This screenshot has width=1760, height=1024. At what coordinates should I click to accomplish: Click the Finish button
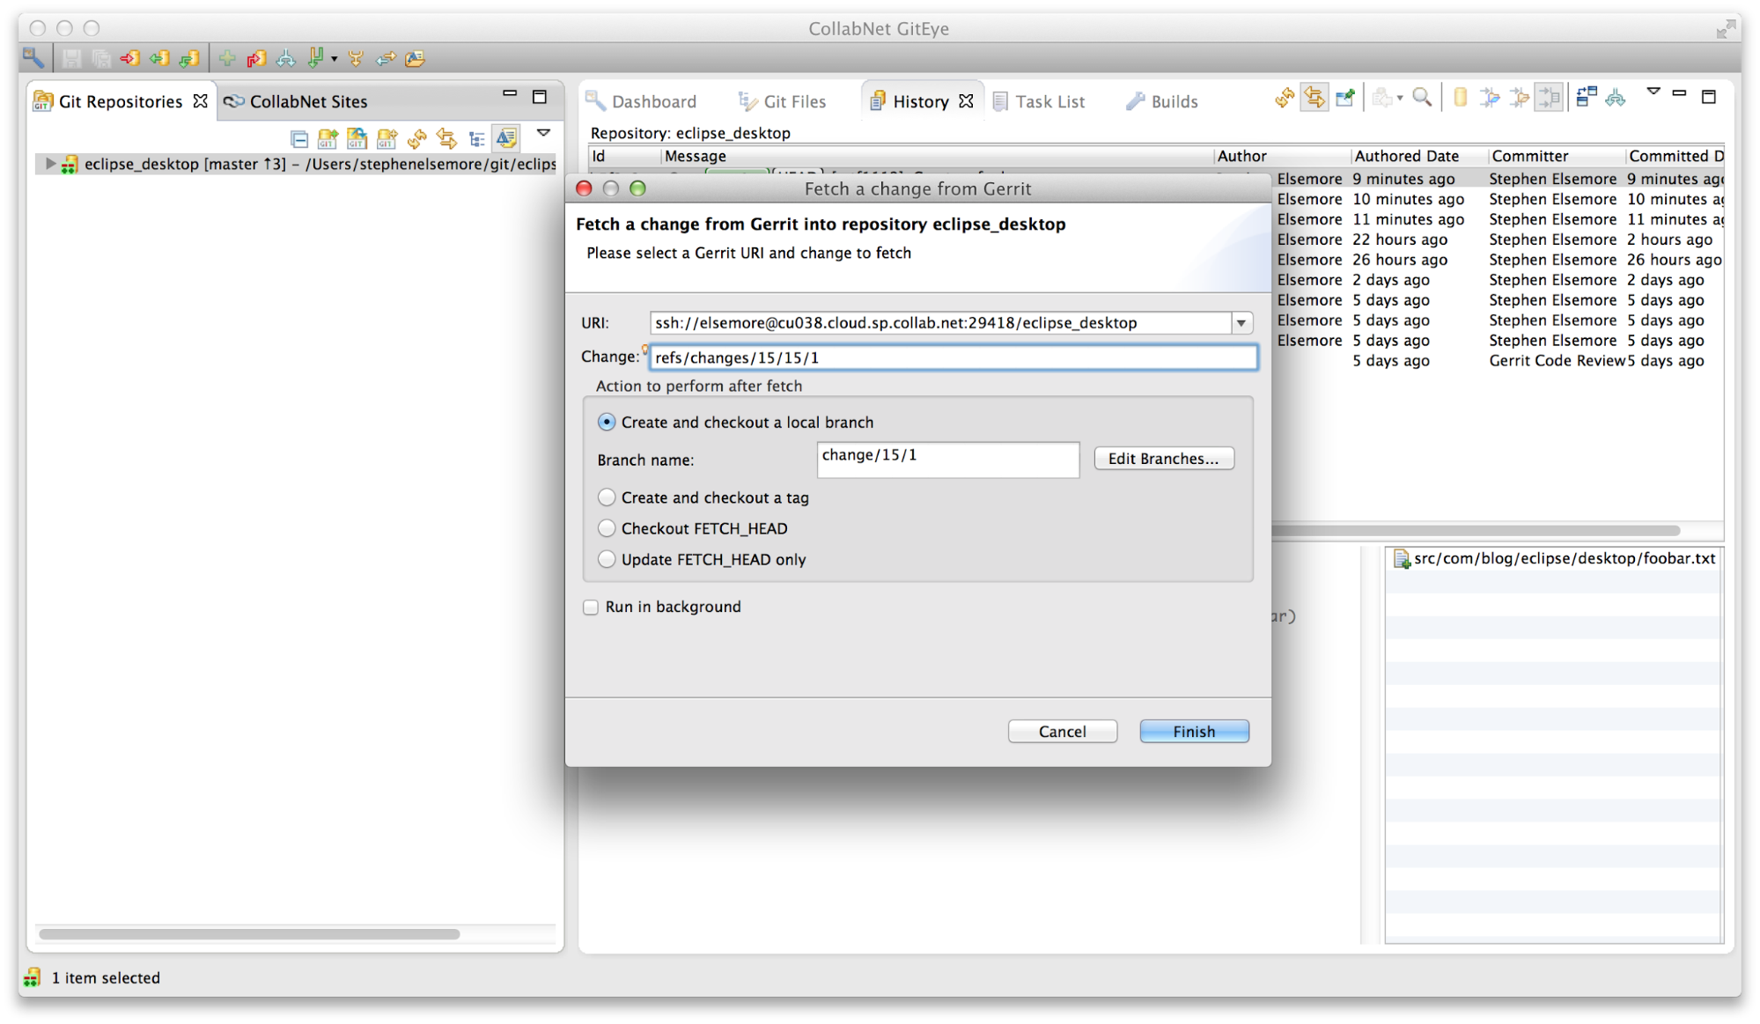click(1193, 731)
